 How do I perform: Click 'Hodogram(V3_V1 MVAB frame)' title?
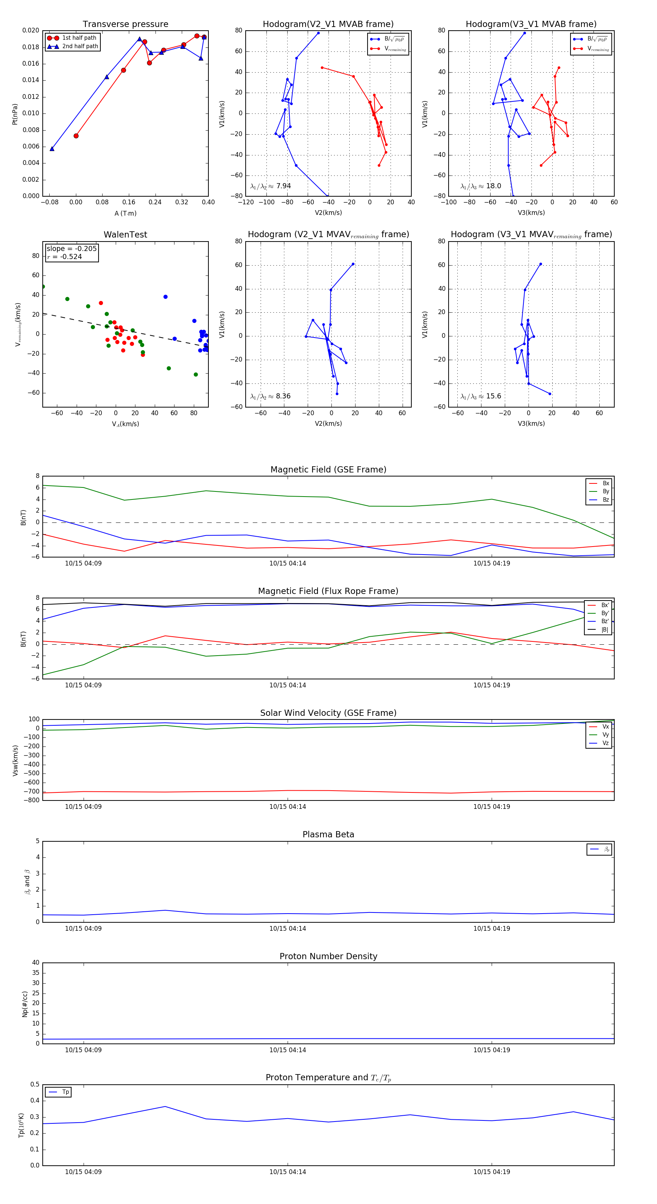[531, 24]
